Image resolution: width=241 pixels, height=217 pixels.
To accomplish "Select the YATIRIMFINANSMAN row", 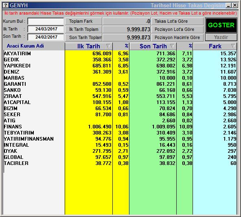I will coord(120,139).
